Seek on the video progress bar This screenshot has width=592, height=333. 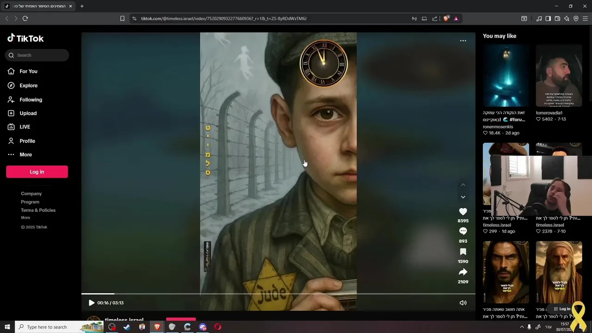point(278,294)
